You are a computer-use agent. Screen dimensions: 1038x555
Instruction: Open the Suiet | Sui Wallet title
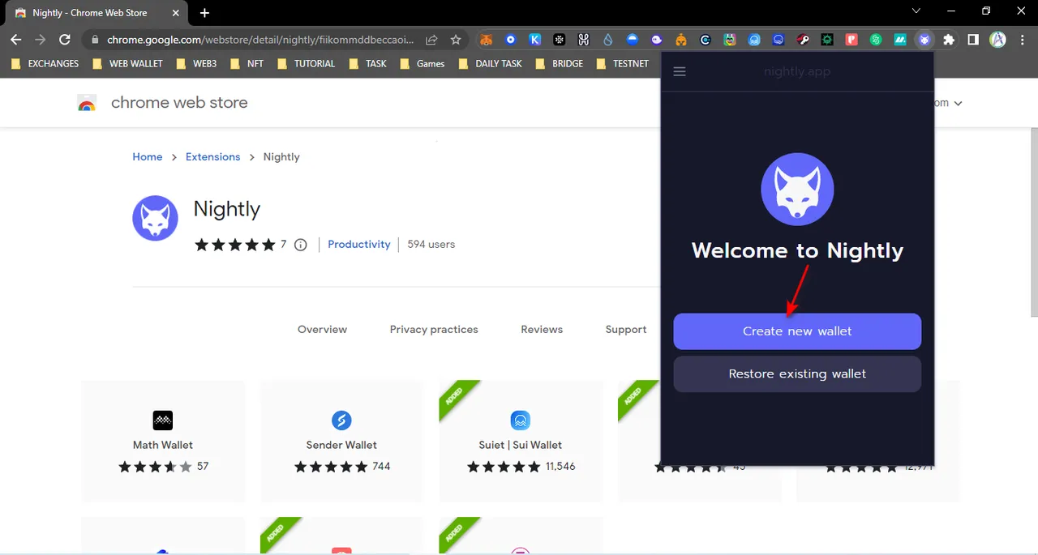click(521, 445)
